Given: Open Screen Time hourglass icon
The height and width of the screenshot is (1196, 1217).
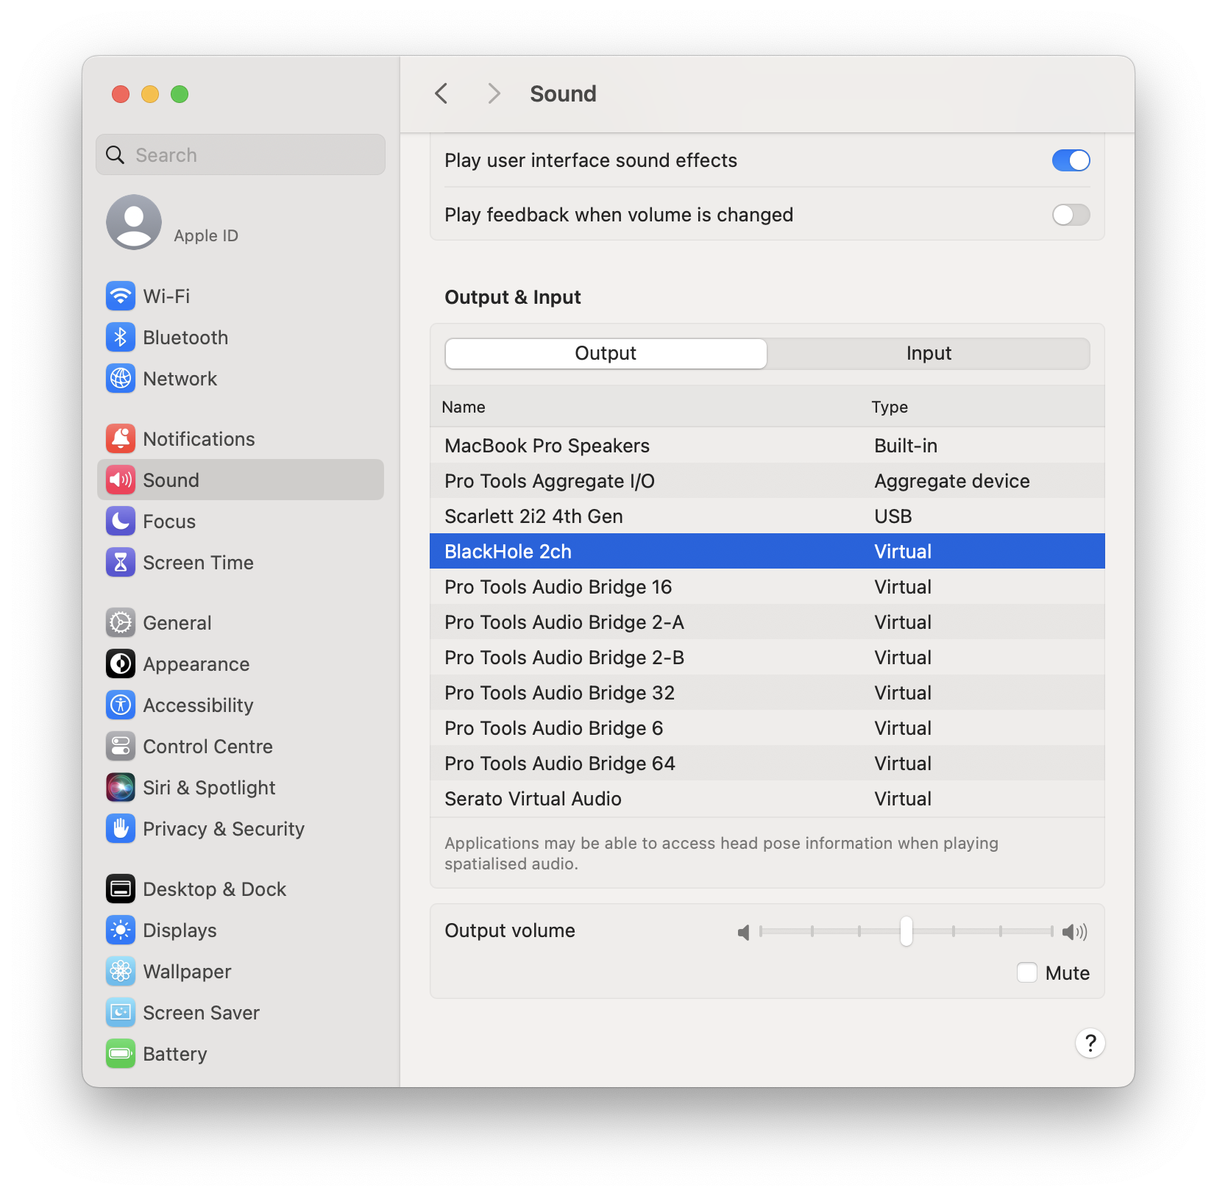Looking at the screenshot, I should click(121, 563).
